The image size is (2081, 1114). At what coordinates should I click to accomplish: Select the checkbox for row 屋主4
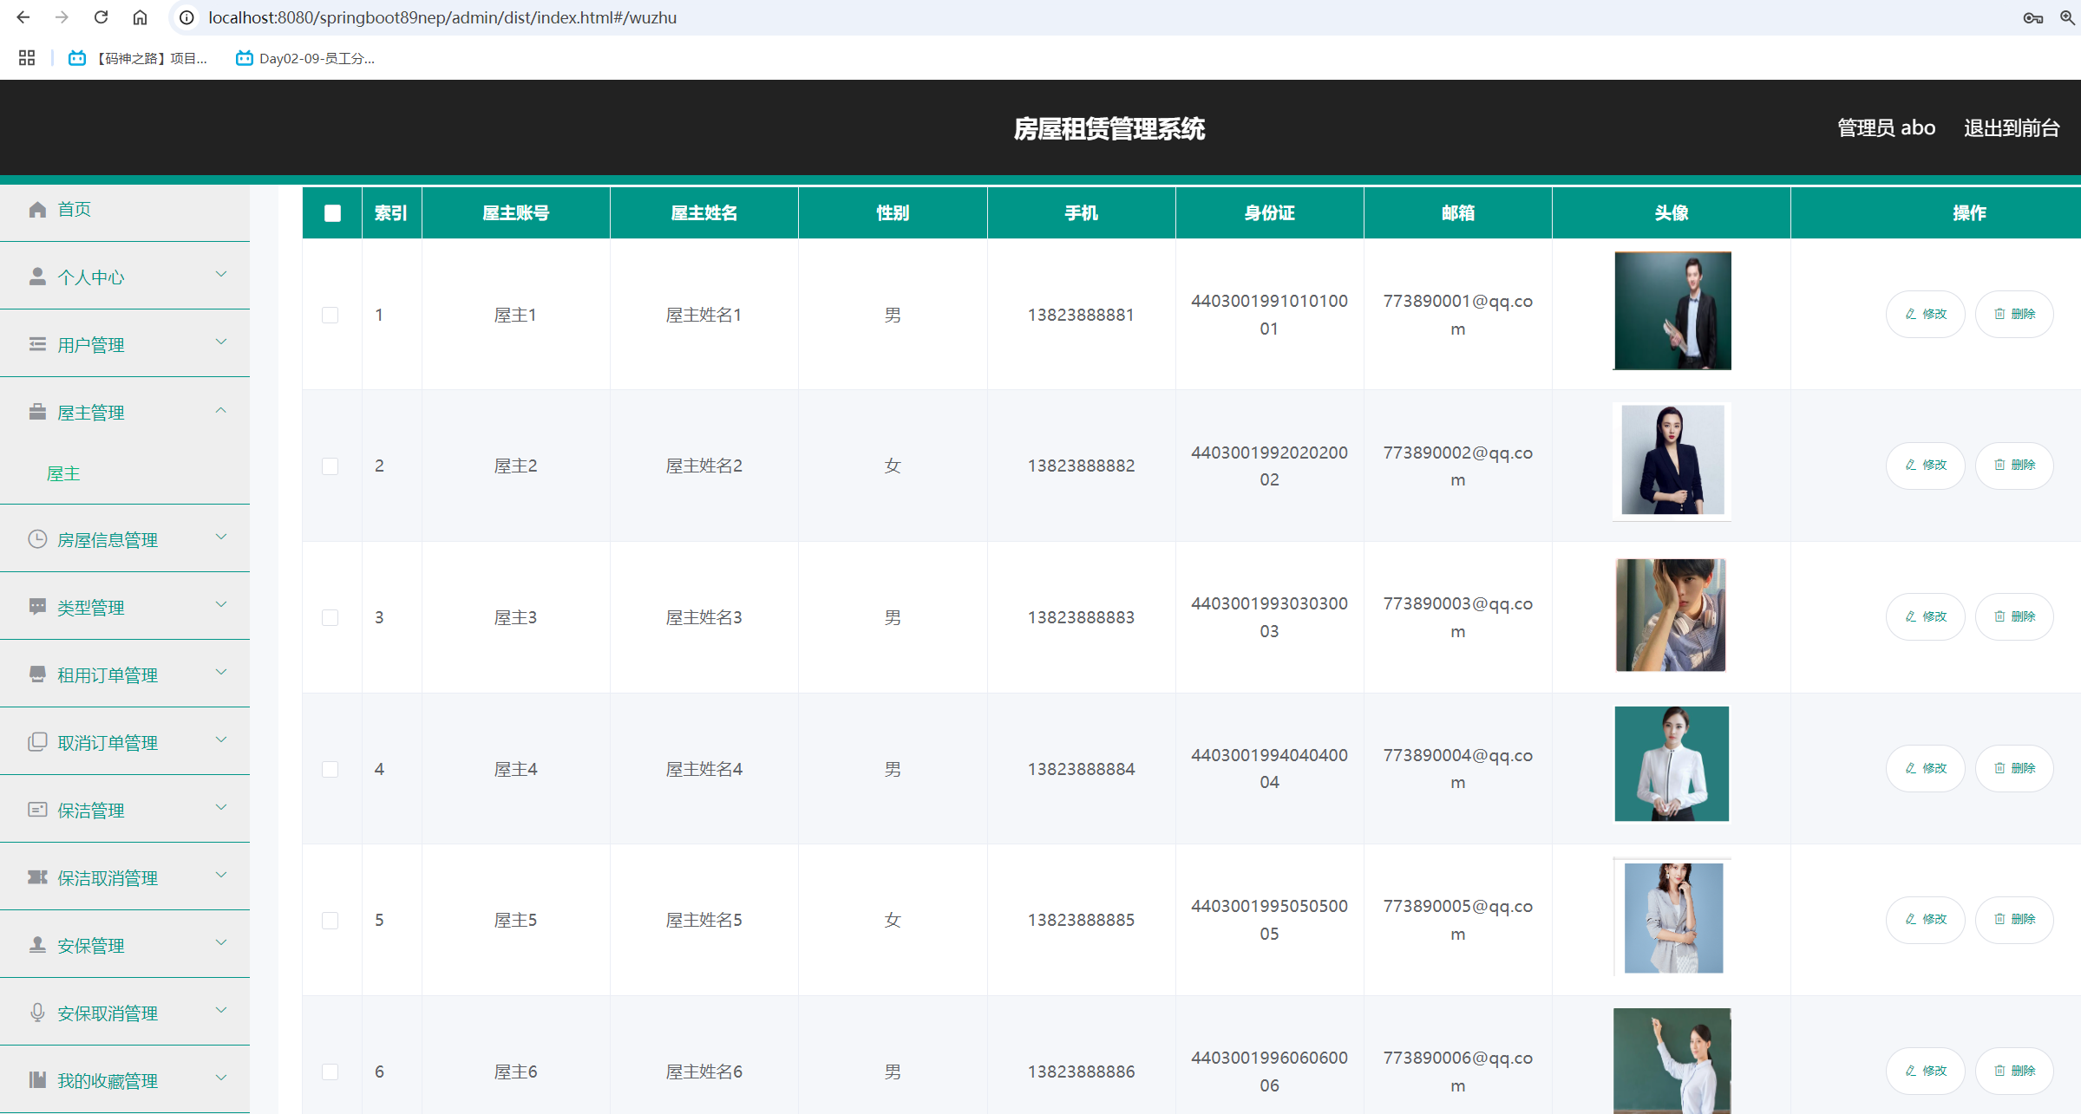(330, 769)
